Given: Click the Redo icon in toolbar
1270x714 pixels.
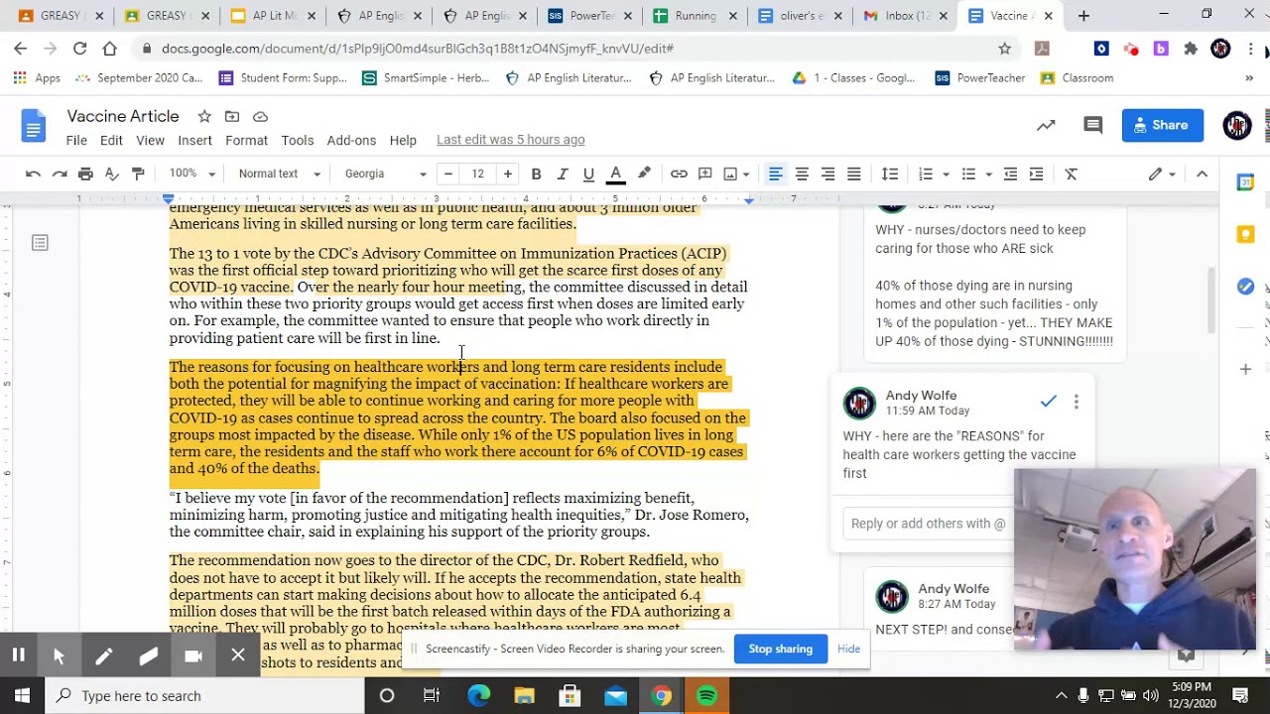Looking at the screenshot, I should pos(60,174).
